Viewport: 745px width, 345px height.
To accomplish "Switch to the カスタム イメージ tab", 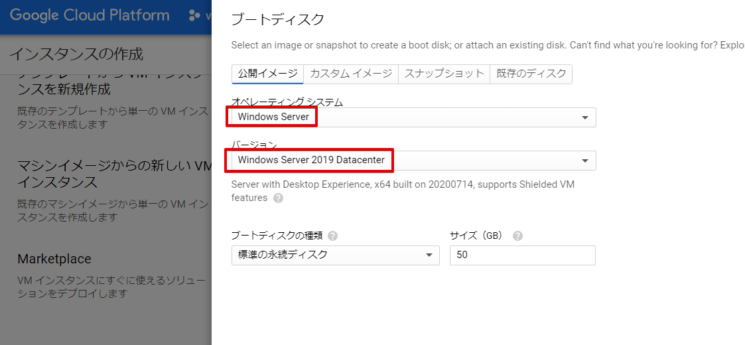I will point(351,74).
